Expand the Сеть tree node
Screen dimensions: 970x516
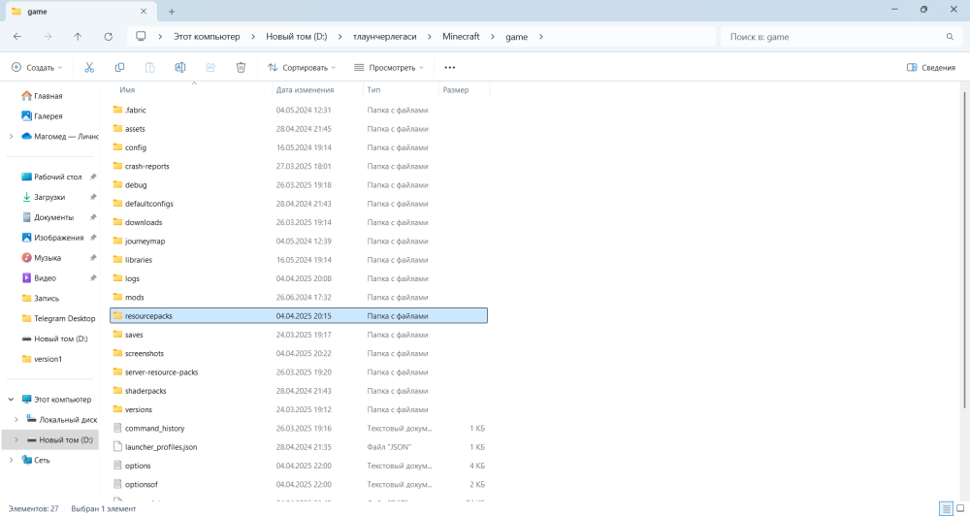(x=11, y=461)
